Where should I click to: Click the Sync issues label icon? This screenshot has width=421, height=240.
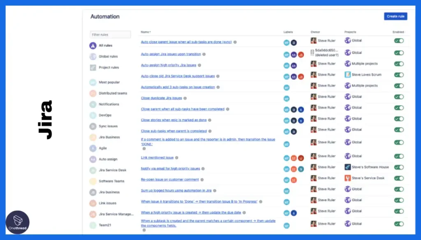[x=93, y=126]
